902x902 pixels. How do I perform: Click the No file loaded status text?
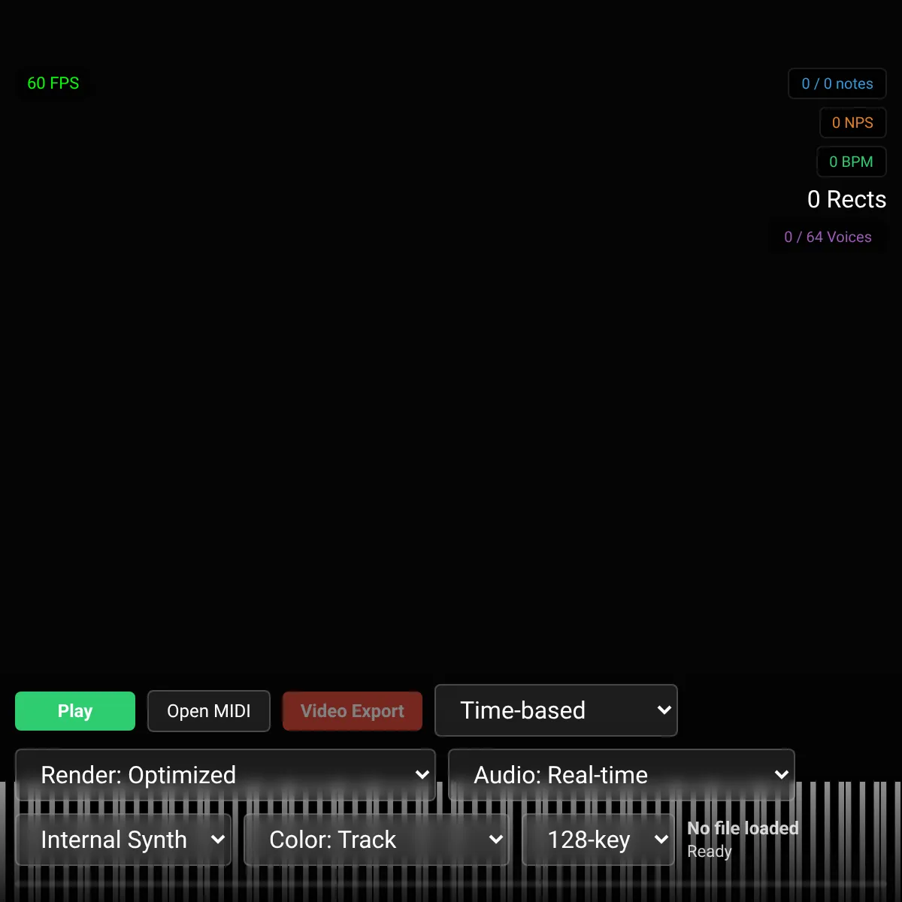click(x=742, y=828)
